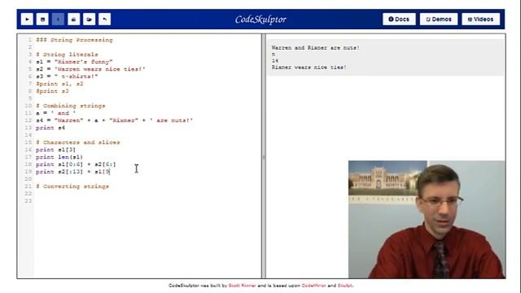521x293 pixels.
Task: Click the commented '#print s3' line
Action: pos(52,91)
